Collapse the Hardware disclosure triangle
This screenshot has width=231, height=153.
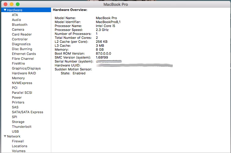(5, 10)
